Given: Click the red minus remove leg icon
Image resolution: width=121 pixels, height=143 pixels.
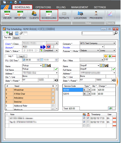Looking at the screenshot, I should click(114, 56).
